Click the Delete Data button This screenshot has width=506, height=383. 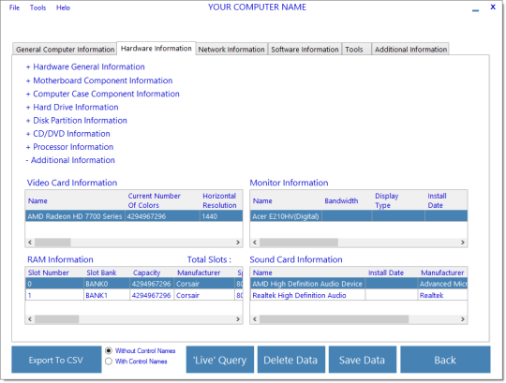pyautogui.click(x=291, y=360)
